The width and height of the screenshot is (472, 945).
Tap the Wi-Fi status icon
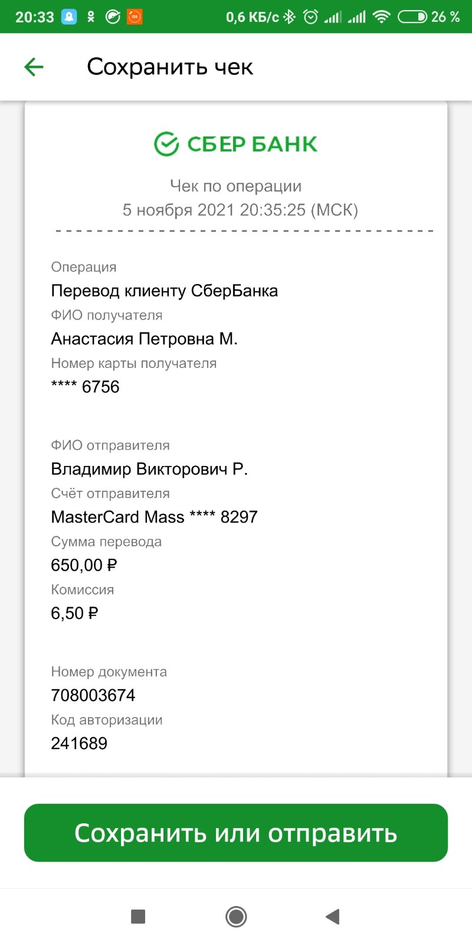[x=382, y=17]
